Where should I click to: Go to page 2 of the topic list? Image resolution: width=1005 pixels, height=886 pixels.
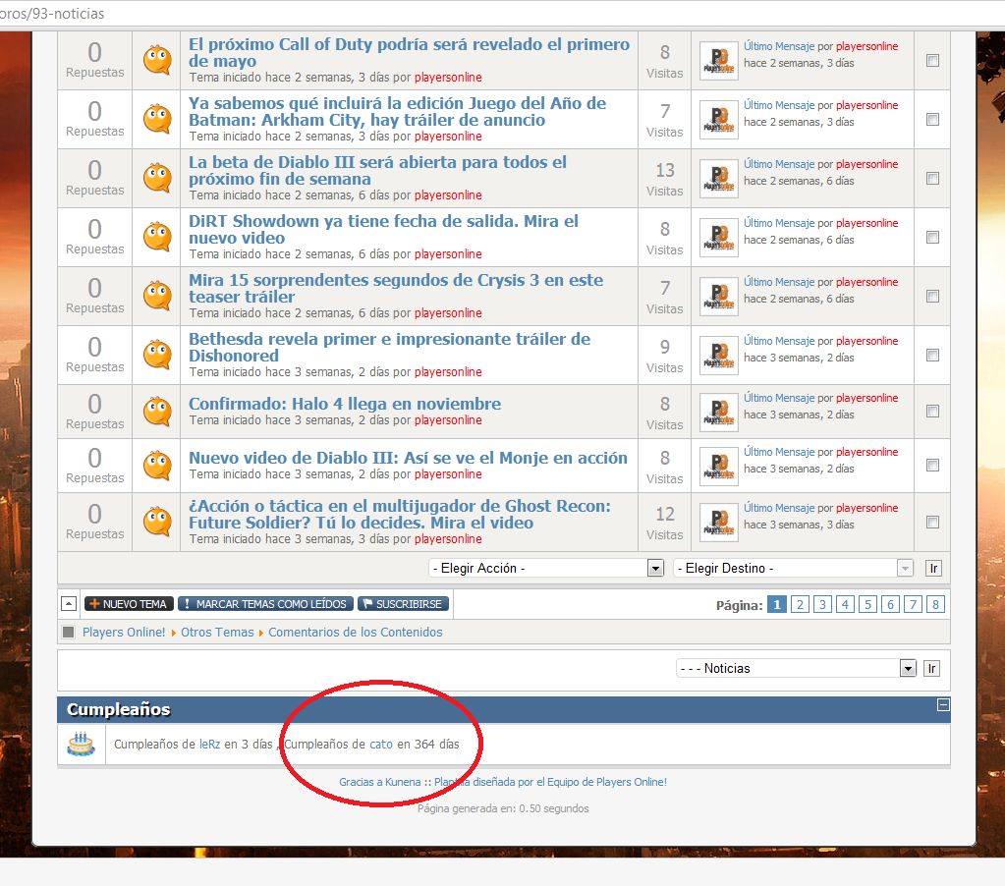pos(800,605)
